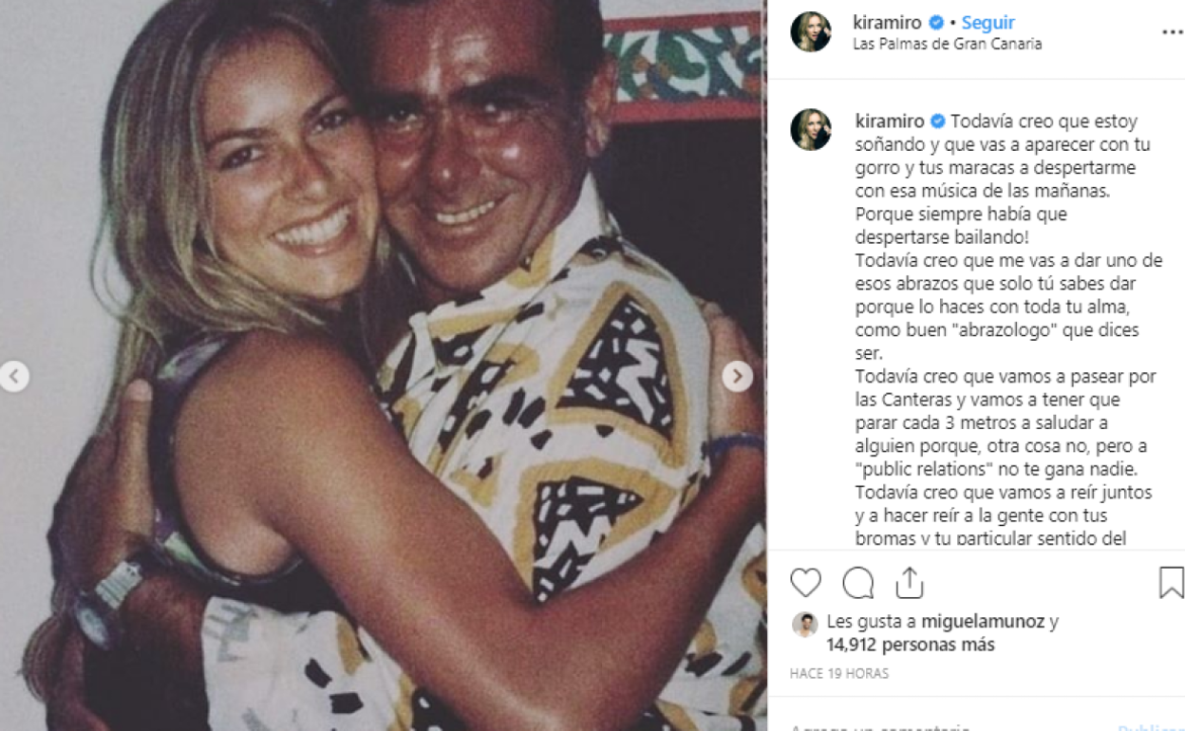
Task: Open kiramiro profile picture in header
Action: pyautogui.click(x=811, y=32)
